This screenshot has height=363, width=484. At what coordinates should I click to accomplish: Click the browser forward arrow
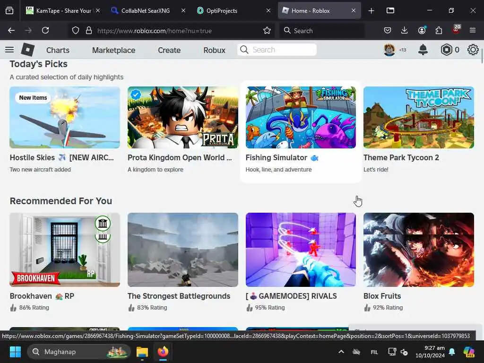[28, 30]
